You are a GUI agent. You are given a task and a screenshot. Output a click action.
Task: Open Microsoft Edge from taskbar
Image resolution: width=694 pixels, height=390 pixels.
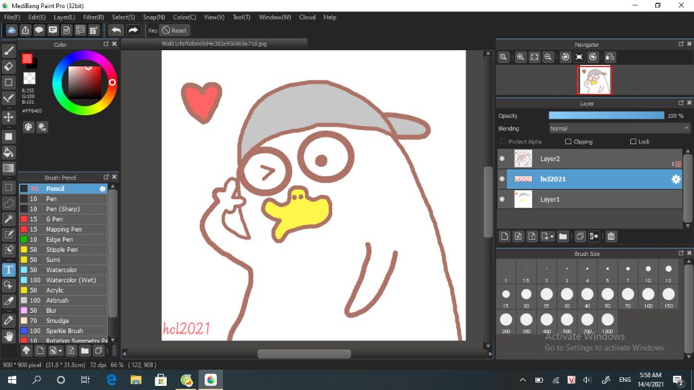pos(112,380)
